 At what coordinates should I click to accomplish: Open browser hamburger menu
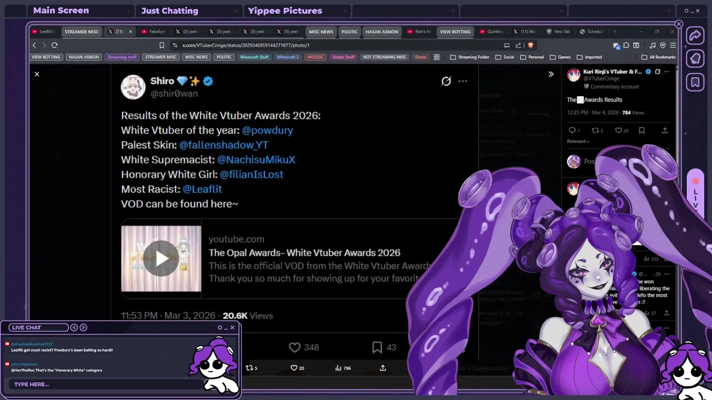pos(673,45)
